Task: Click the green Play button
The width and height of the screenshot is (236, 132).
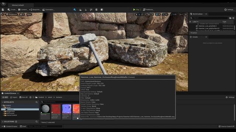Action: pos(136,10)
